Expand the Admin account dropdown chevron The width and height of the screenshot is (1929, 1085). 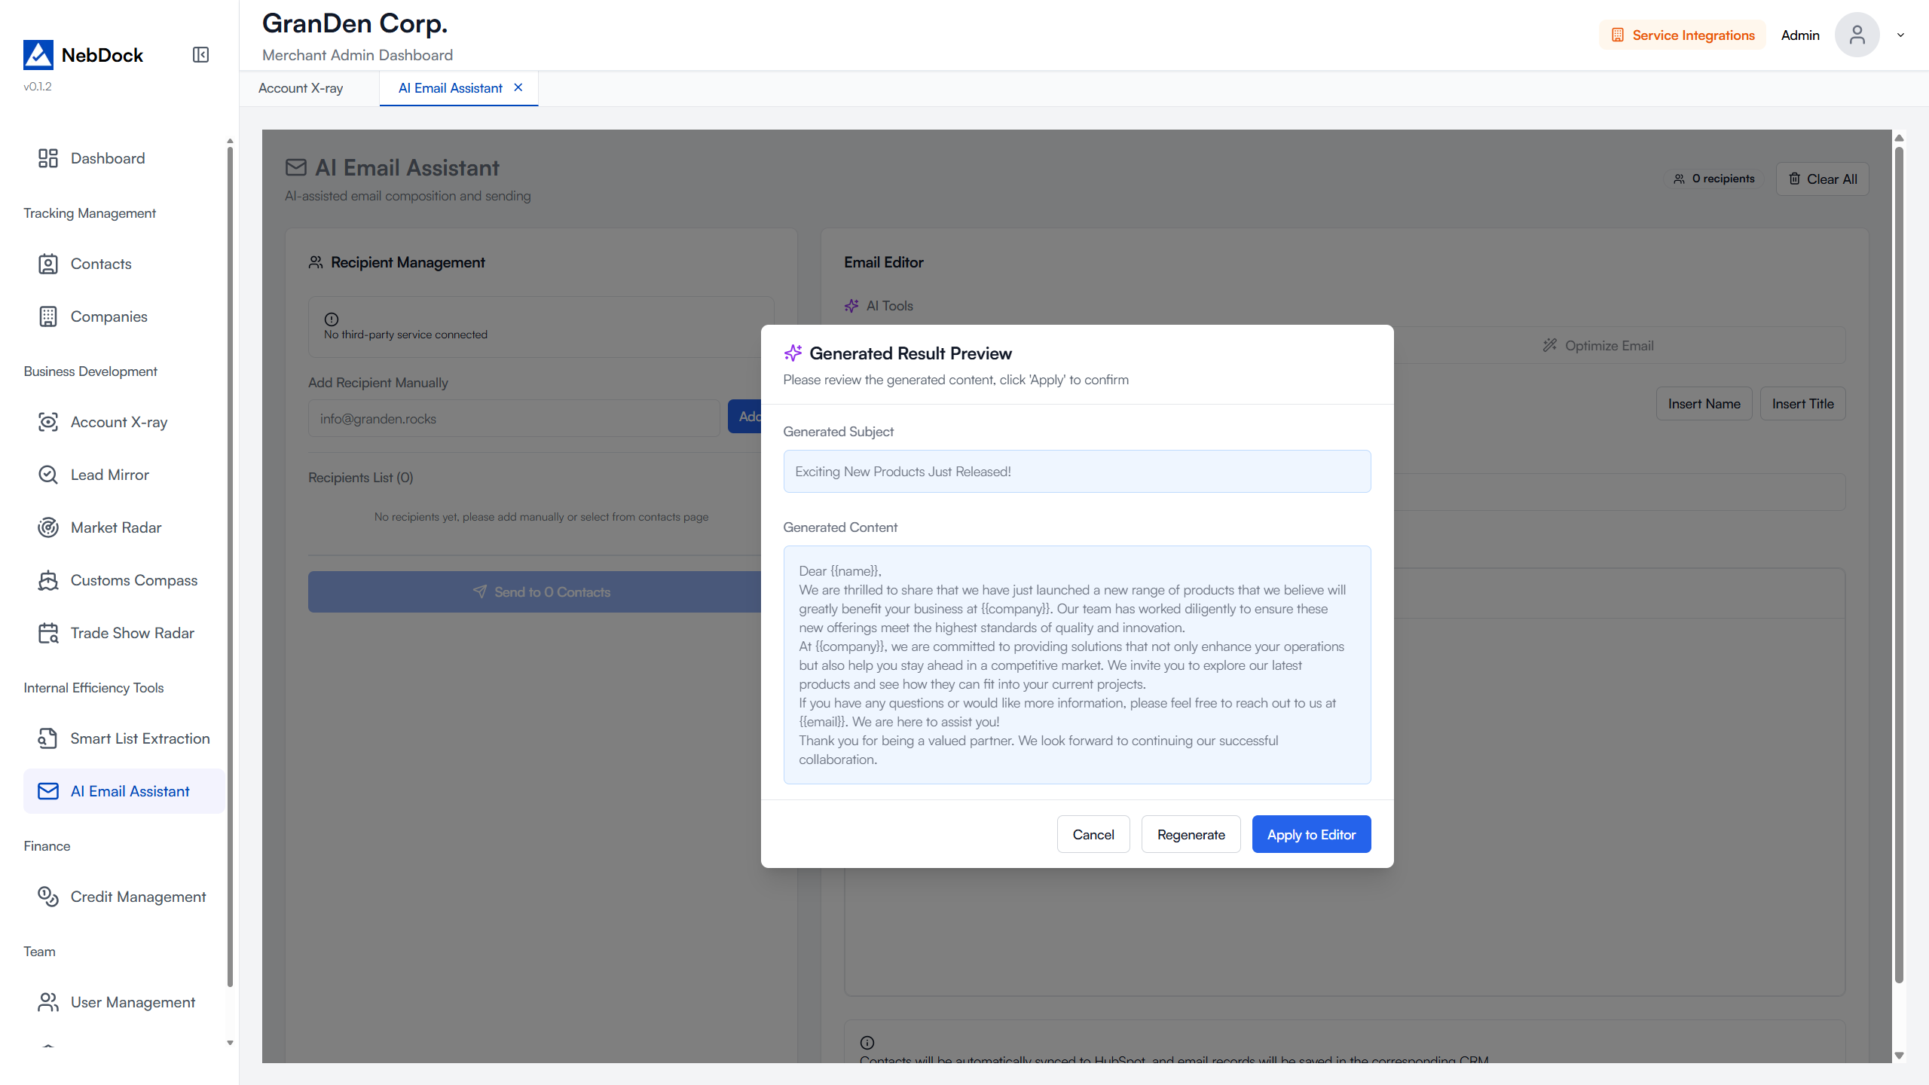pos(1900,35)
